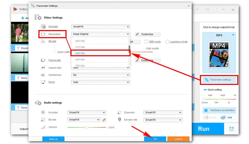Click the Save as button
249x144 pixels.
click(53, 139)
